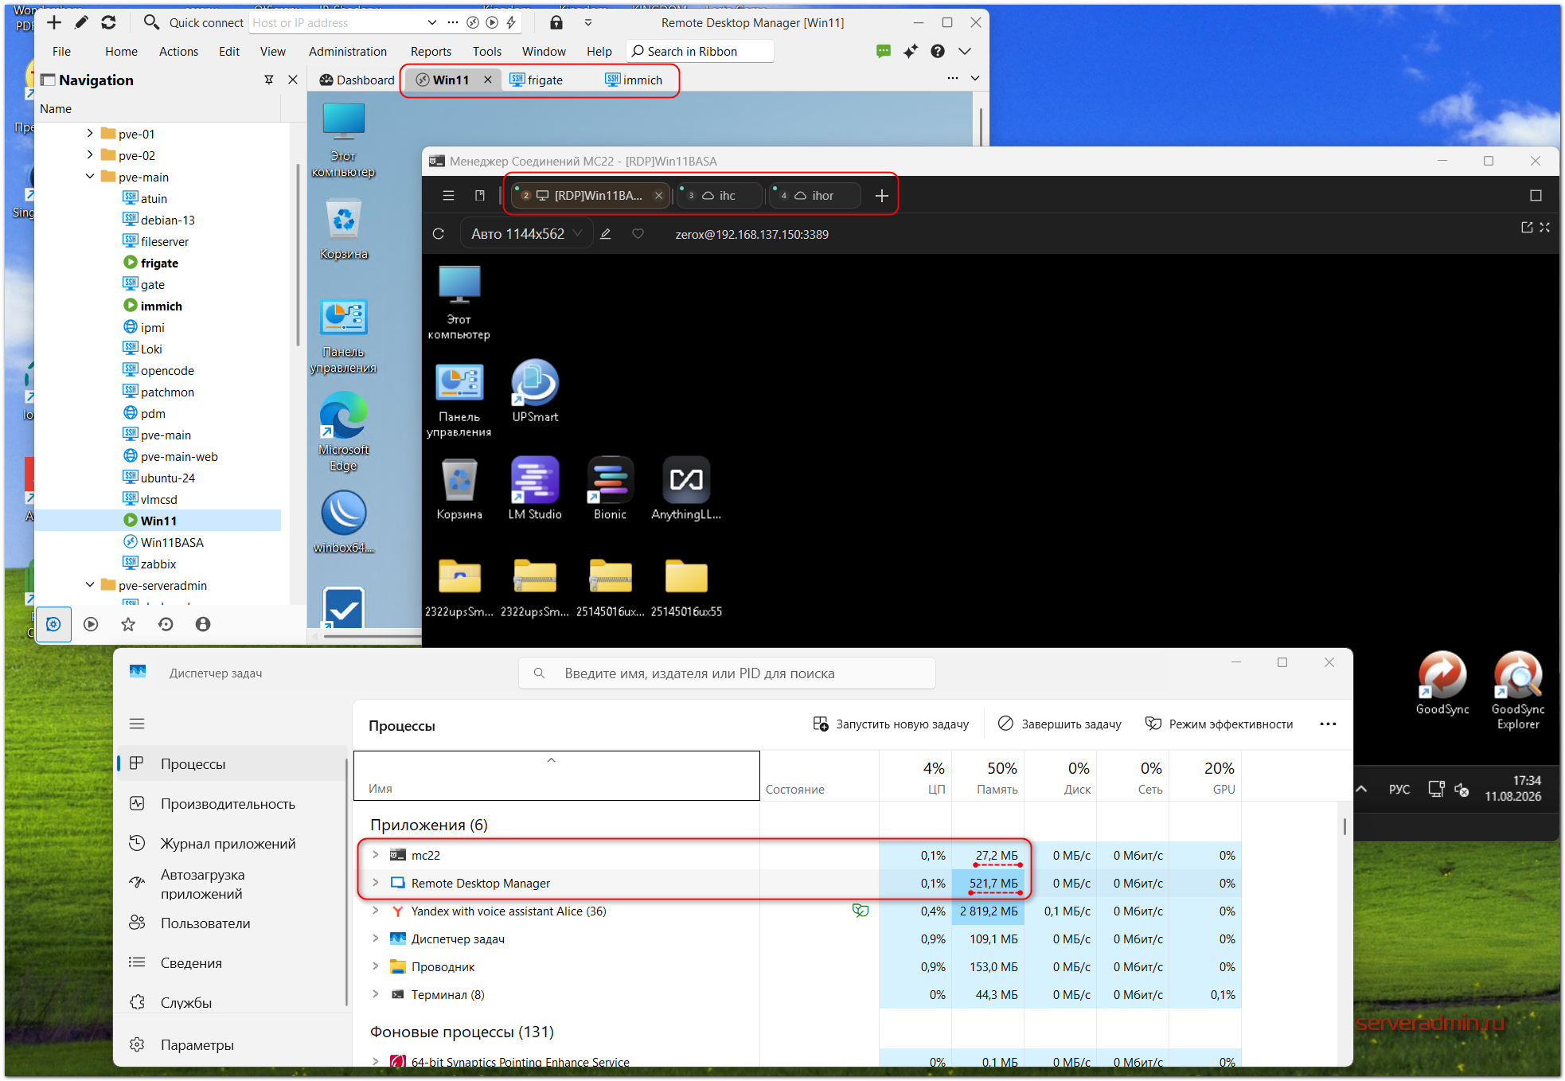Open recent history icon under Navigation
The image size is (1565, 1081).
(166, 624)
